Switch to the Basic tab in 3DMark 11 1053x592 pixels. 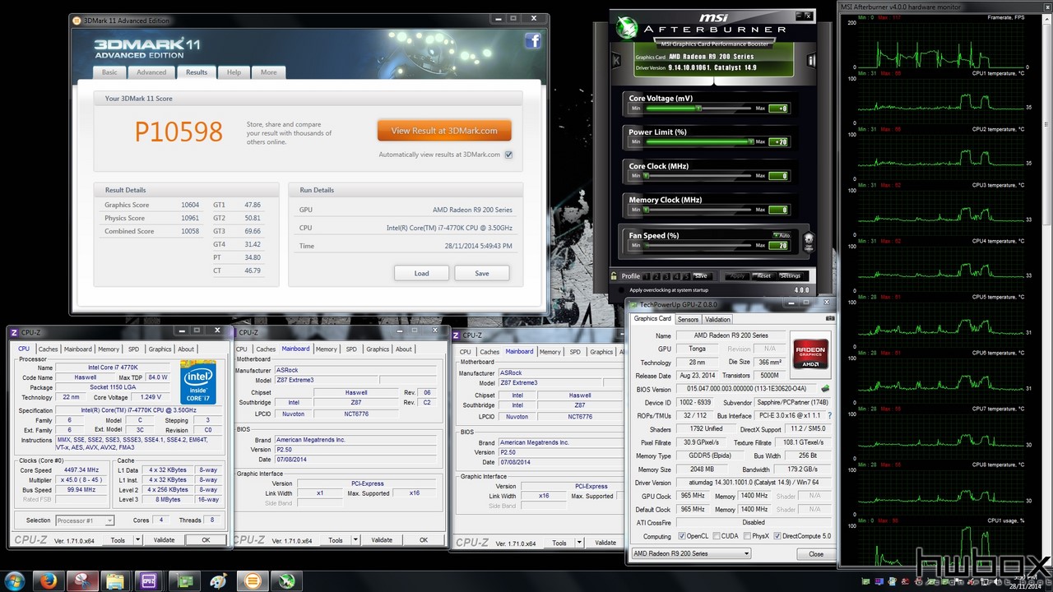tap(109, 72)
